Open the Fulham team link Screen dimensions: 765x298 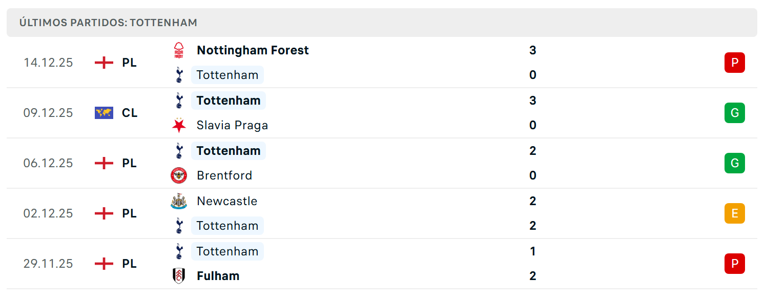click(218, 276)
